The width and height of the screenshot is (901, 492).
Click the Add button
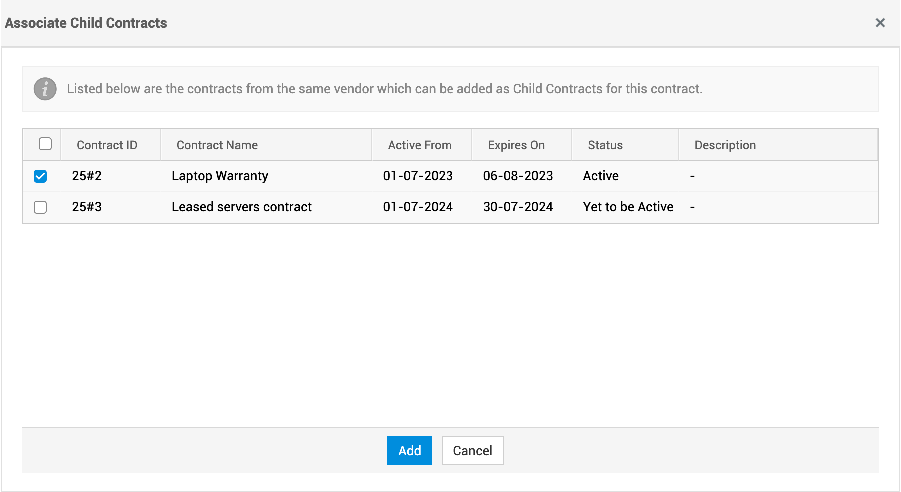pos(409,451)
